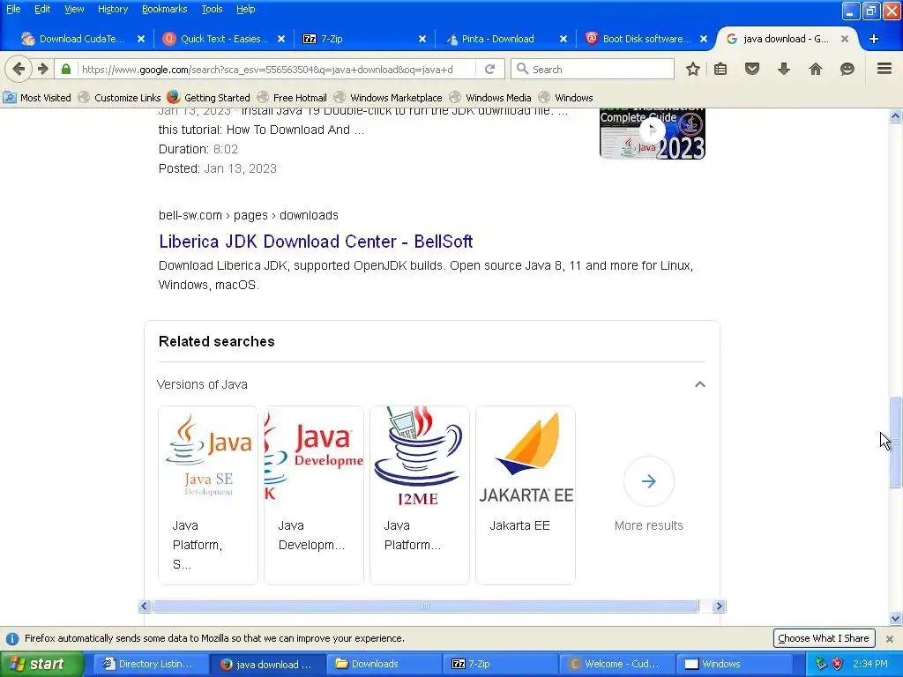
Task: Open the Firefox hamburger menu
Action: 884,69
